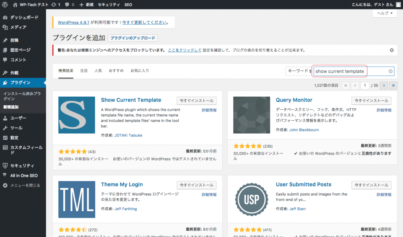This screenshot has width=403, height=237.
Task: Open SEO menu in the admin bar
Action: [x=128, y=5]
